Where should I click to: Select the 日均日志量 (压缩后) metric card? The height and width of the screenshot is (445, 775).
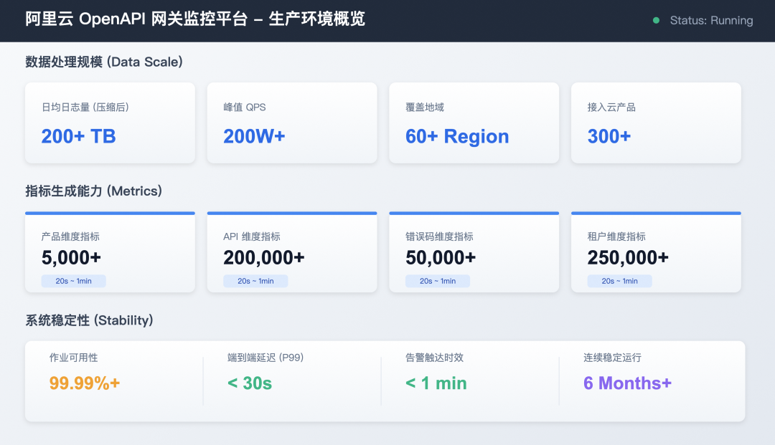[x=110, y=123]
